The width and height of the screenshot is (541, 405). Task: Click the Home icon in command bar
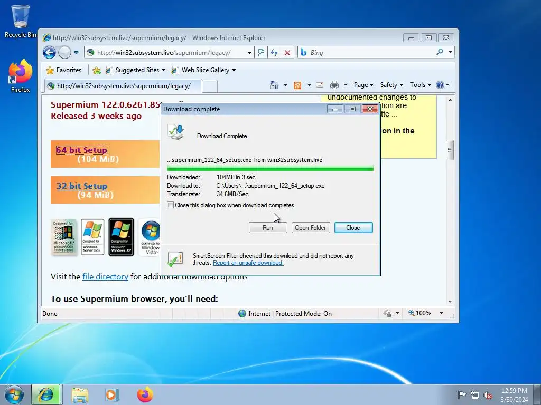[x=274, y=85]
